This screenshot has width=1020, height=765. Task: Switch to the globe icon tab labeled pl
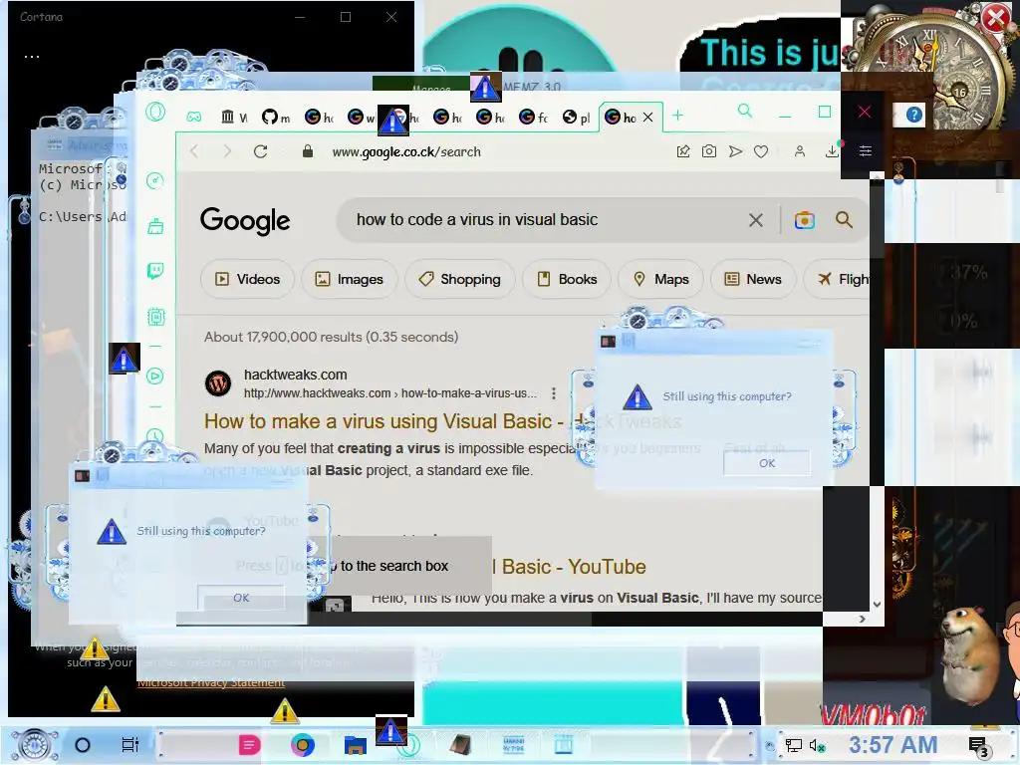coord(577,118)
